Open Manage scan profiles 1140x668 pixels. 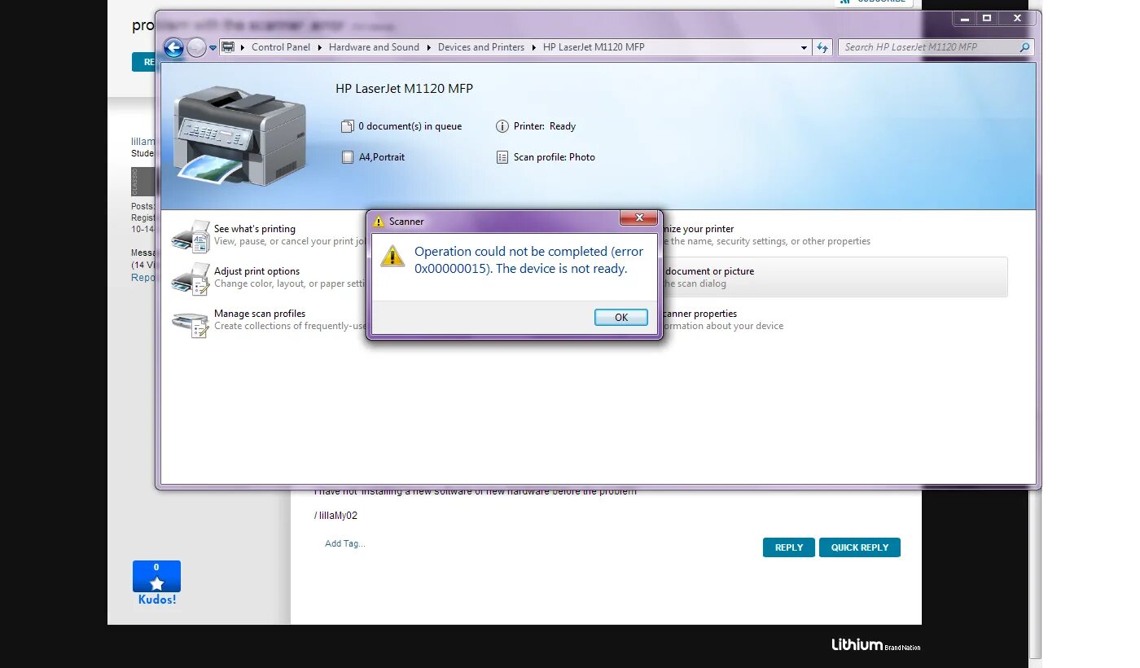pos(260,314)
